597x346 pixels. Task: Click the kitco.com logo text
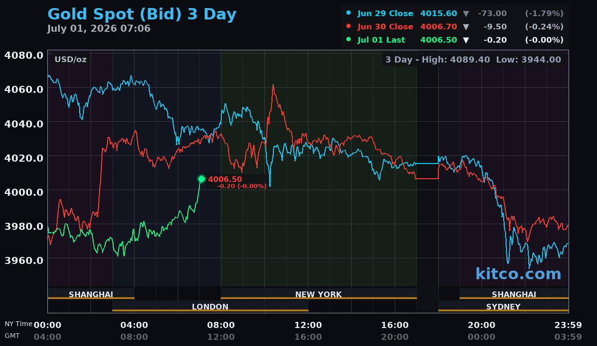pos(518,273)
